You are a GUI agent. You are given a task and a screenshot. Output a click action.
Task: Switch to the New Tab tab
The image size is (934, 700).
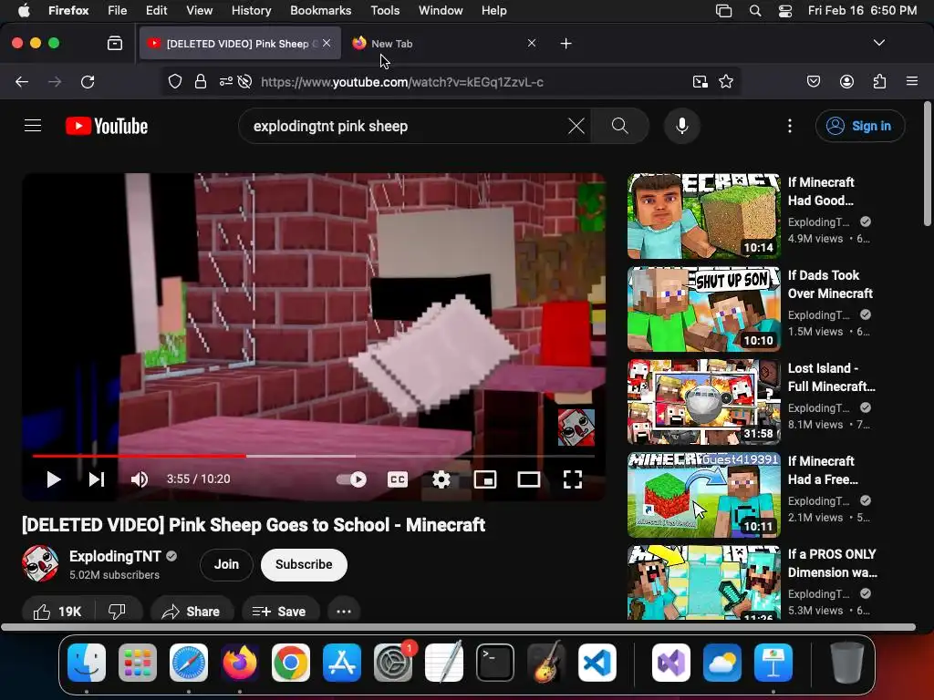pos(441,44)
